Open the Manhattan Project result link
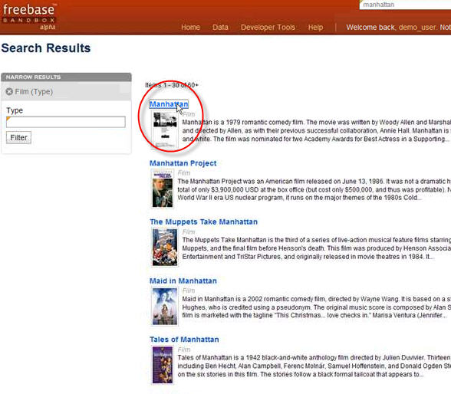Screen dimensions: 451x394 click(x=183, y=163)
